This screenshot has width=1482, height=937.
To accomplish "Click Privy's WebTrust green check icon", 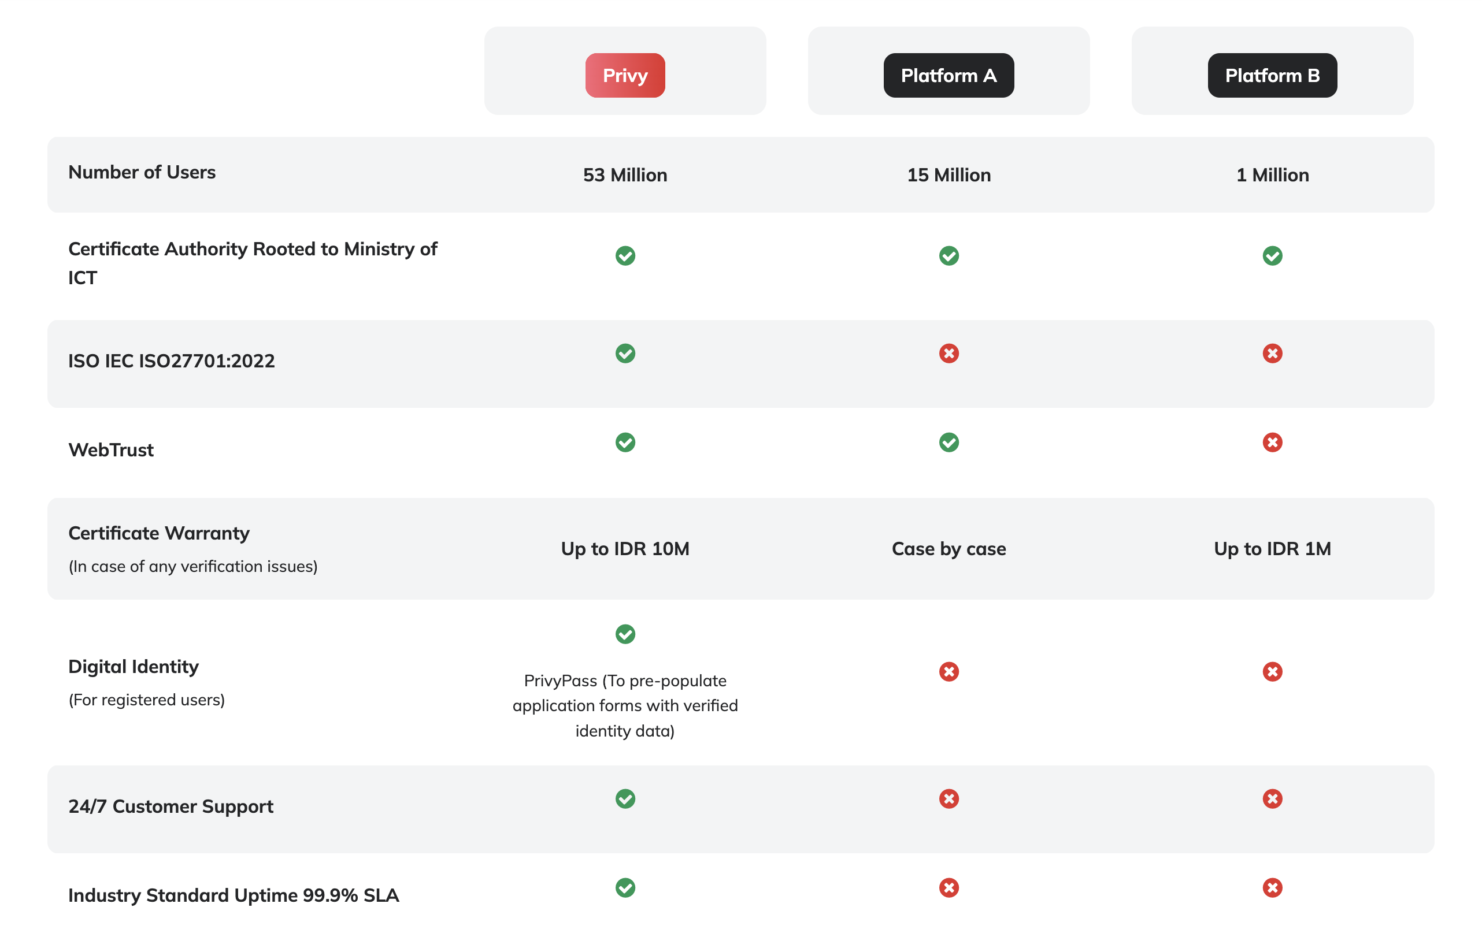I will point(625,443).
